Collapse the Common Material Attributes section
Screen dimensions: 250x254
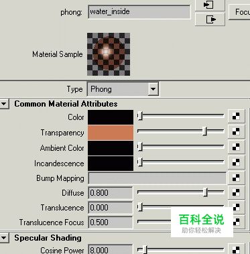[x=4, y=104]
